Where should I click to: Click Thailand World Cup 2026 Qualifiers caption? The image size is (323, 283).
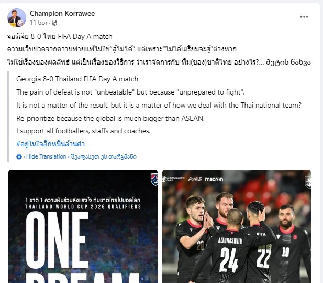(x=83, y=207)
